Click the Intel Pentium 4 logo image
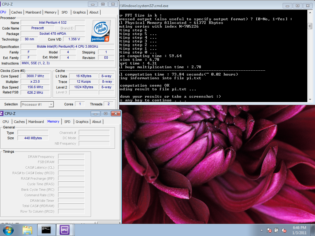The image size is (315, 236). coord(101,31)
